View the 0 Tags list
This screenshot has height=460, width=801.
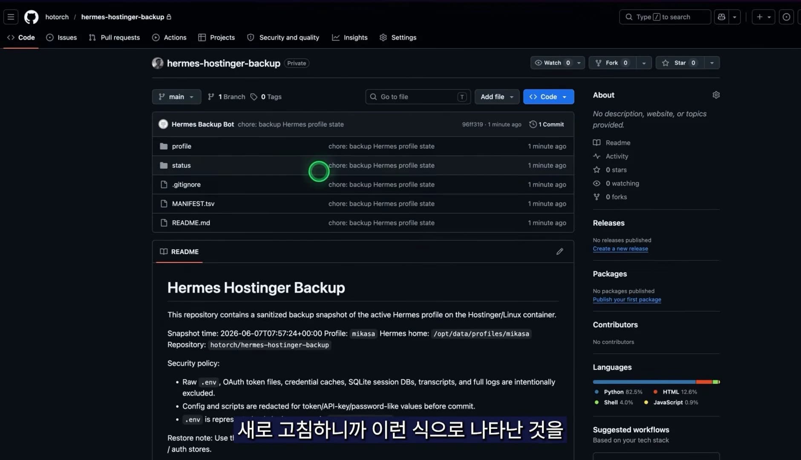[266, 97]
